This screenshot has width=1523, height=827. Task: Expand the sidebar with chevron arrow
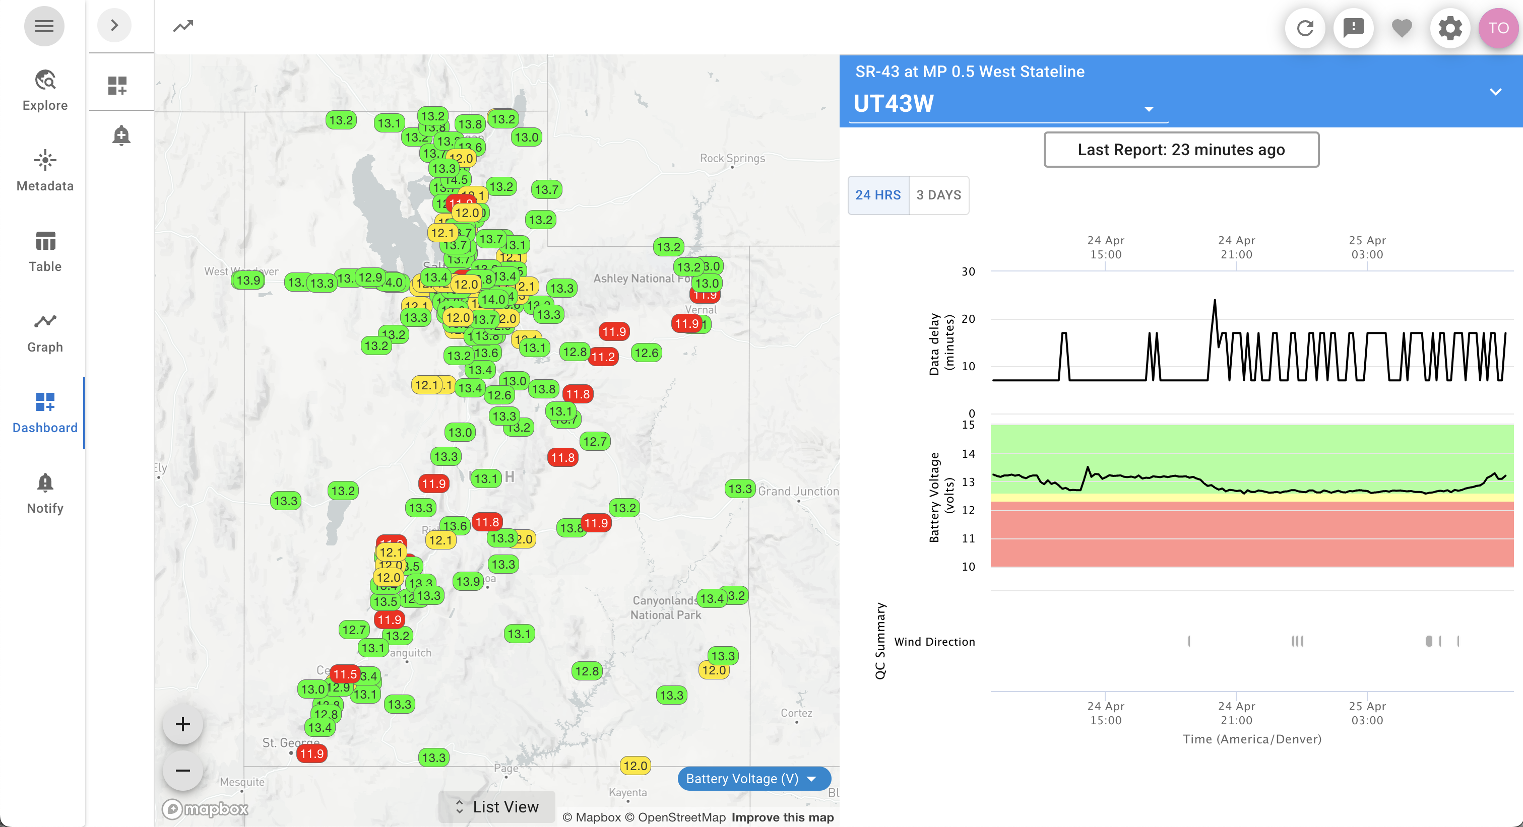click(x=114, y=25)
